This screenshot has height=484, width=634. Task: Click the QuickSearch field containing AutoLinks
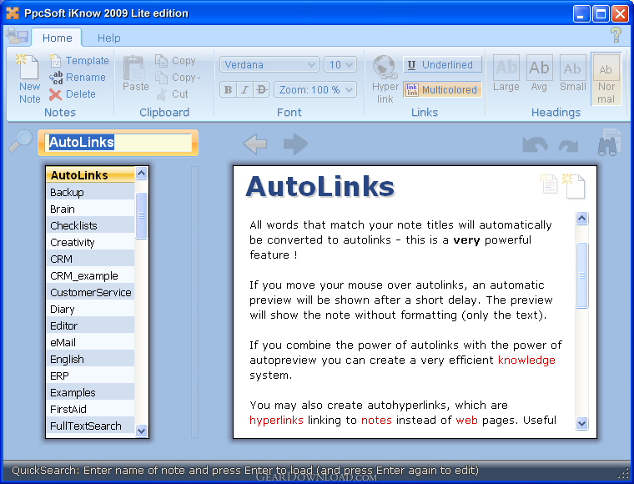point(118,143)
